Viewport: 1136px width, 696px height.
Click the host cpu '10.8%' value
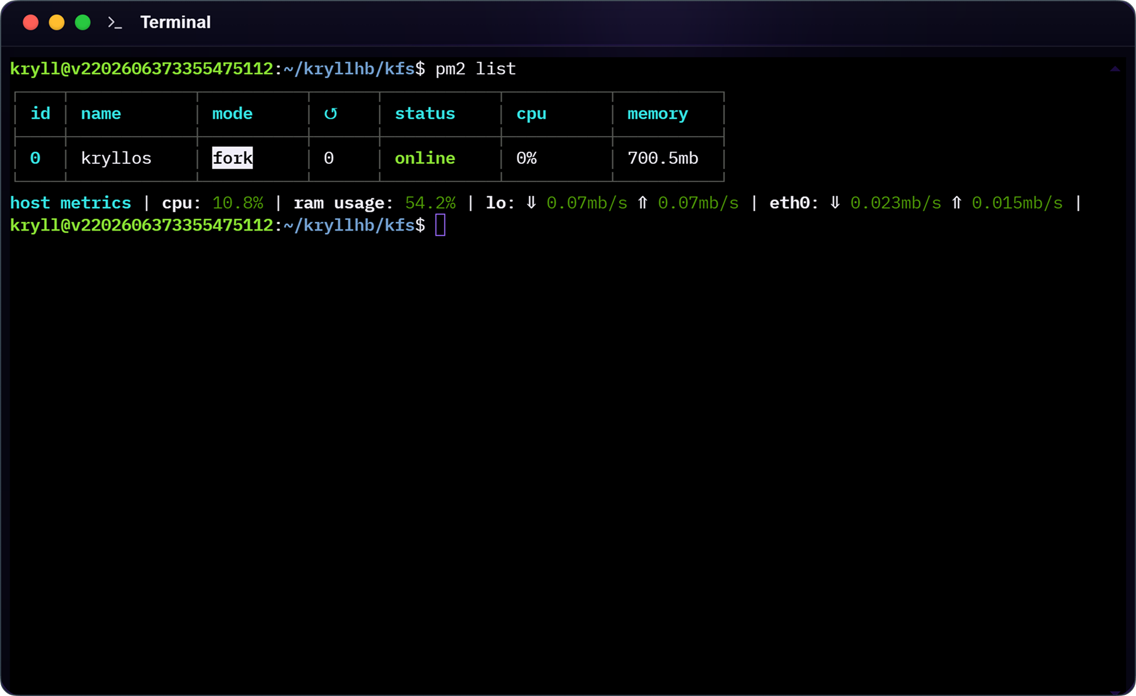click(x=238, y=203)
